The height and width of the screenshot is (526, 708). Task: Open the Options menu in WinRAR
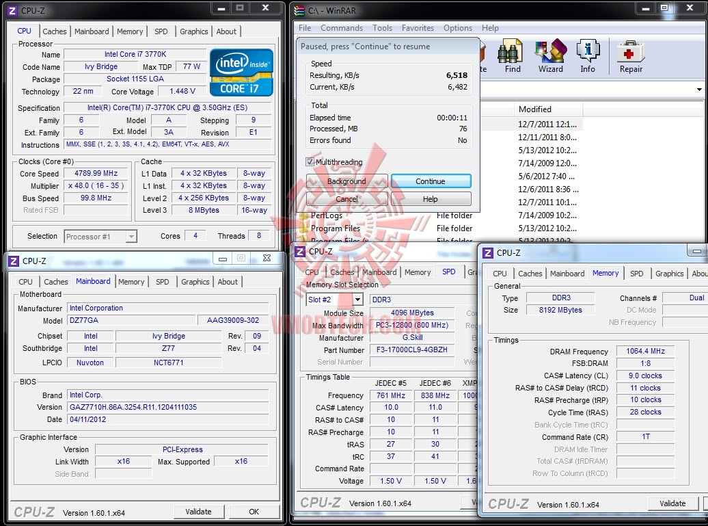(458, 28)
